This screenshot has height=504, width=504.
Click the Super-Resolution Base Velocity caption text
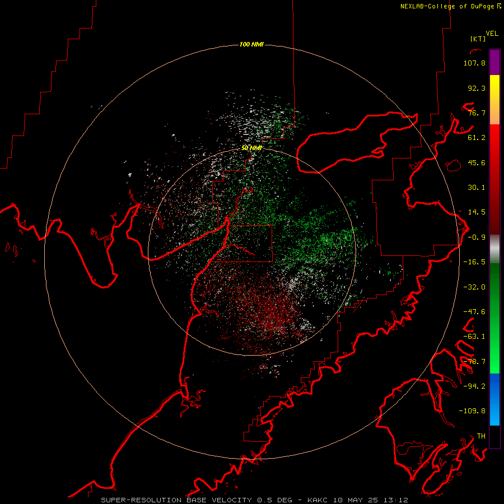(254, 500)
